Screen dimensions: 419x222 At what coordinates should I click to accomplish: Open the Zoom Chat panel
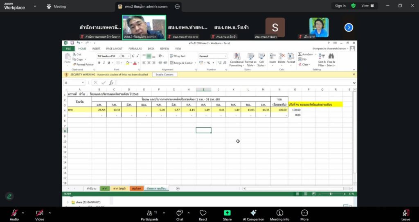pos(179,213)
